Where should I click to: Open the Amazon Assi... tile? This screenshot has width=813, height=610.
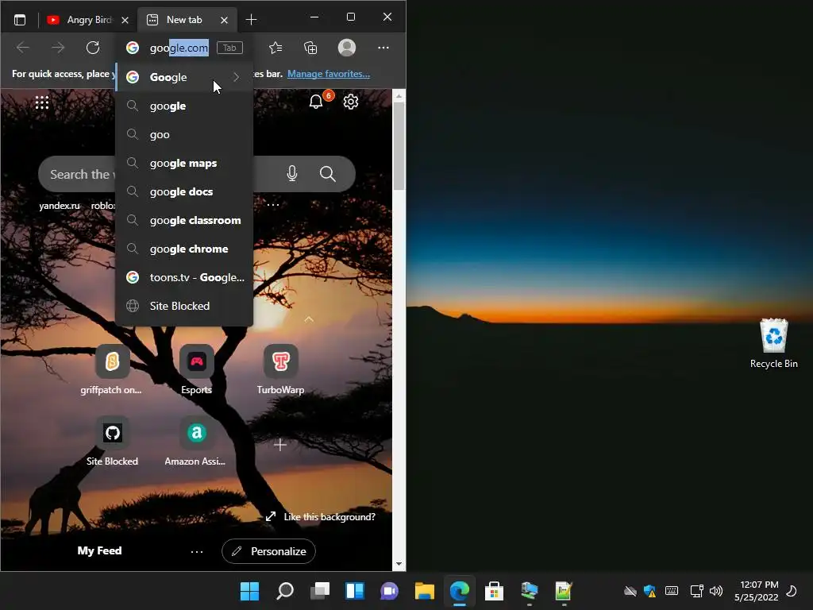click(195, 441)
